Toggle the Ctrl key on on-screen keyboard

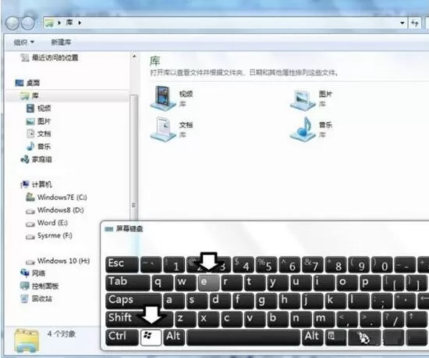click(x=122, y=337)
